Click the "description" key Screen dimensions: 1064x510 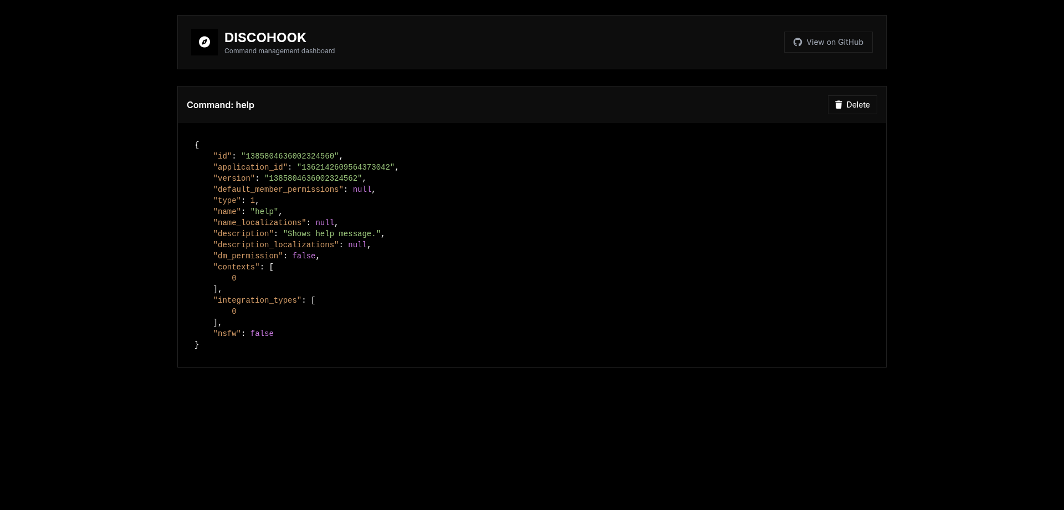[243, 234]
